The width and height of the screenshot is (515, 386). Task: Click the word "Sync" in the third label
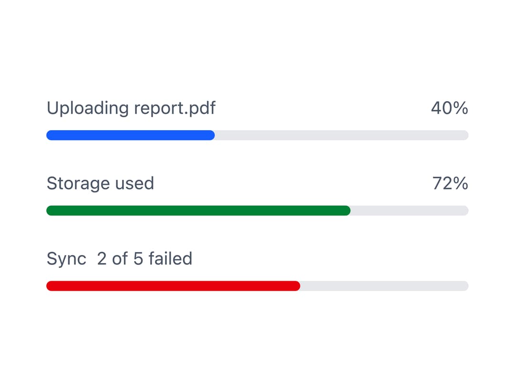pos(66,259)
